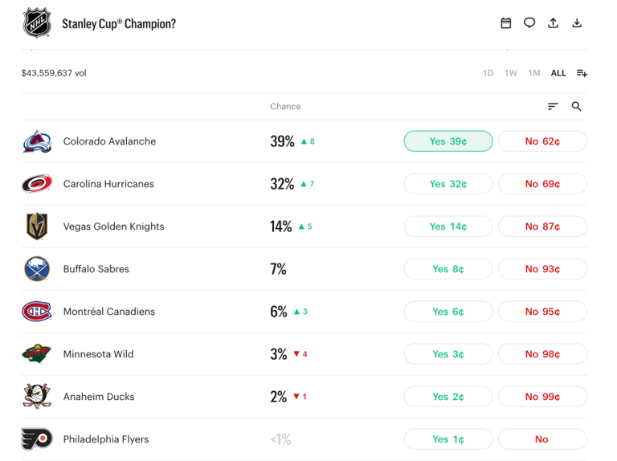
Task: Click the 39% chance value
Action: (x=282, y=141)
